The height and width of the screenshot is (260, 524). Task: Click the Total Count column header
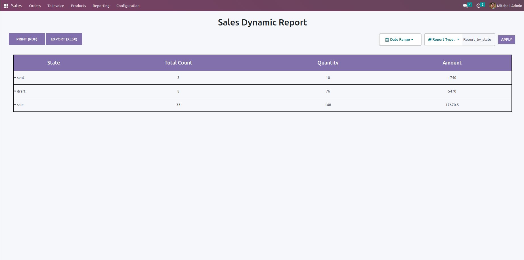[178, 63]
